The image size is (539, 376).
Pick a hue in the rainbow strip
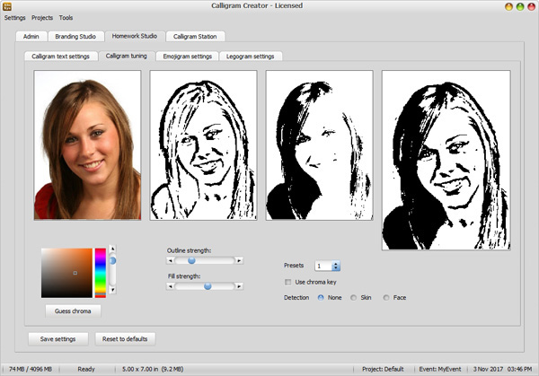coord(101,273)
